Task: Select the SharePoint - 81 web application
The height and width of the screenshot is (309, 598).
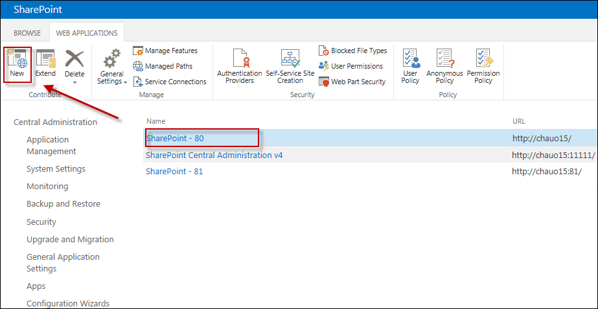Action: (174, 172)
